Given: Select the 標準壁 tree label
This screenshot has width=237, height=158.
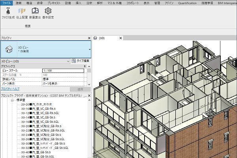Looking at the screenshot, I should pyautogui.click(x=21, y=100).
